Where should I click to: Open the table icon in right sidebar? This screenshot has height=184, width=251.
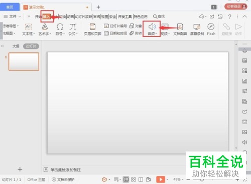(244, 60)
